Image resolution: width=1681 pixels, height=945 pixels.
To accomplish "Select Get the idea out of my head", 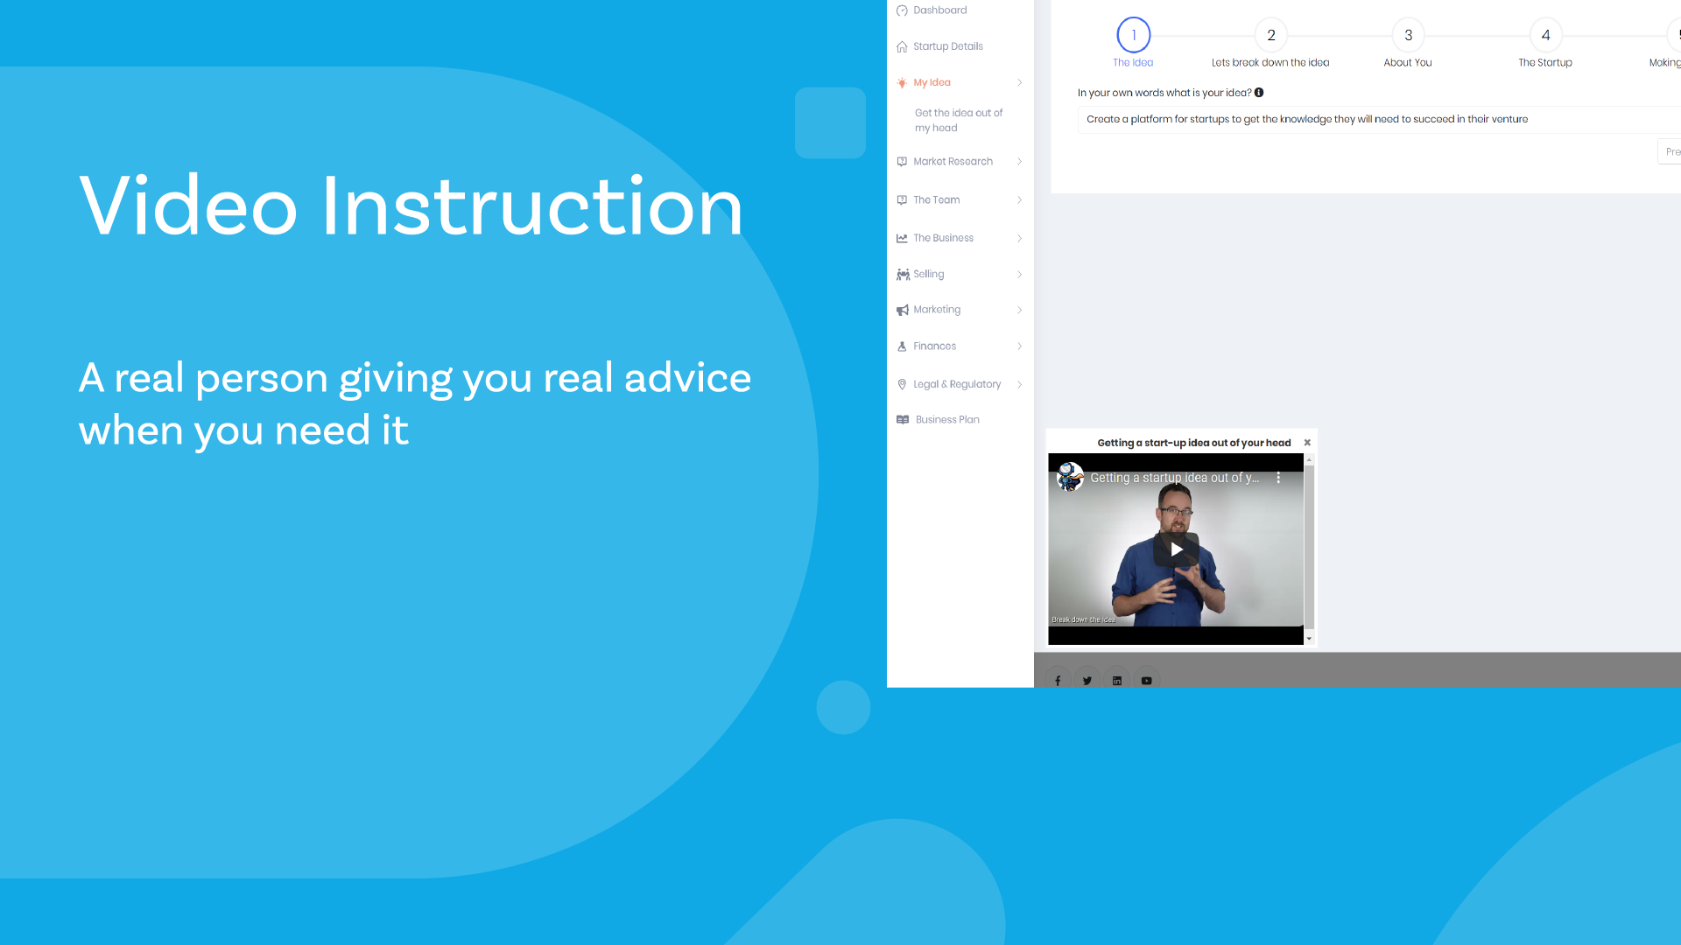I will pos(959,121).
